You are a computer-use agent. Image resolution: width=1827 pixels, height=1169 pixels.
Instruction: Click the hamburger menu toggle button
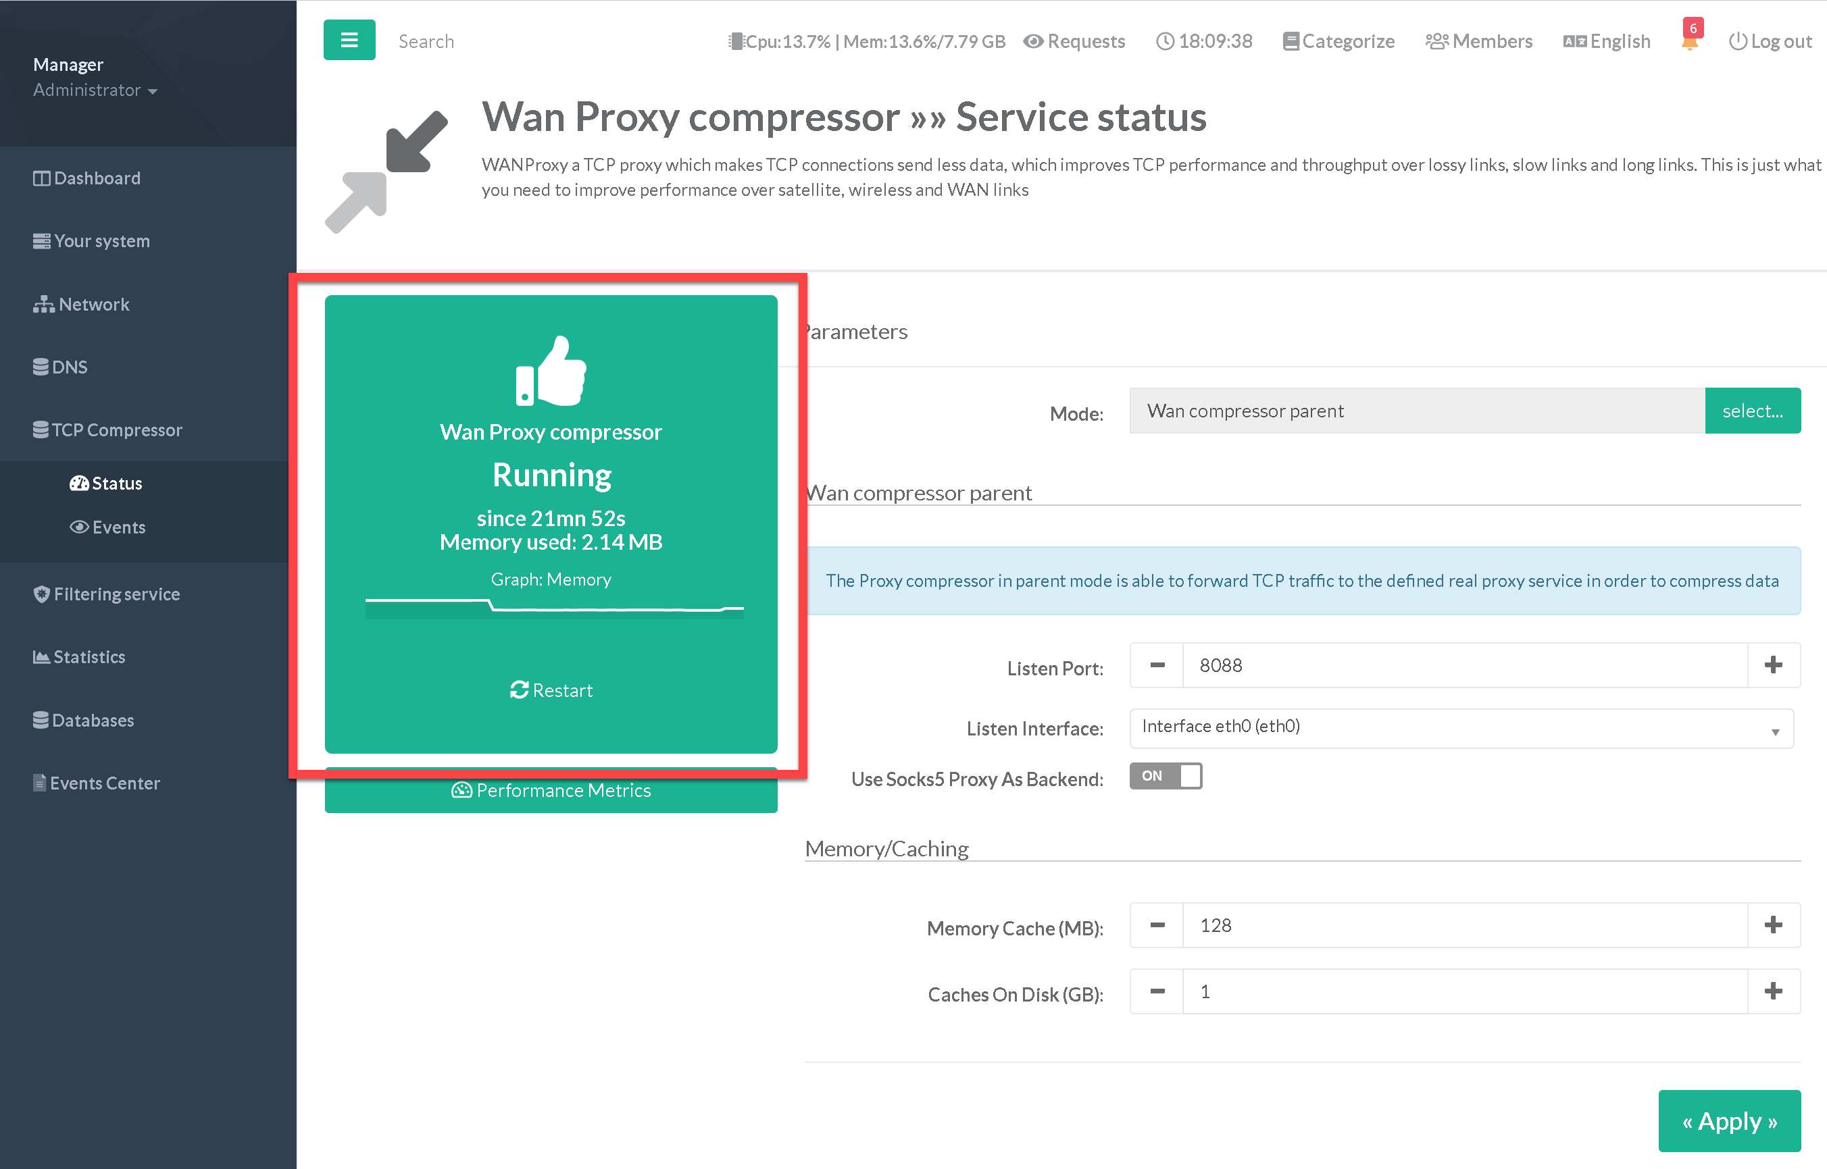click(x=349, y=41)
